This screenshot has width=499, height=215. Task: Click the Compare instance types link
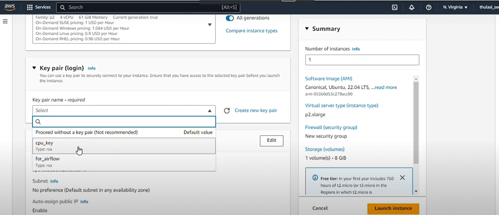[251, 31]
